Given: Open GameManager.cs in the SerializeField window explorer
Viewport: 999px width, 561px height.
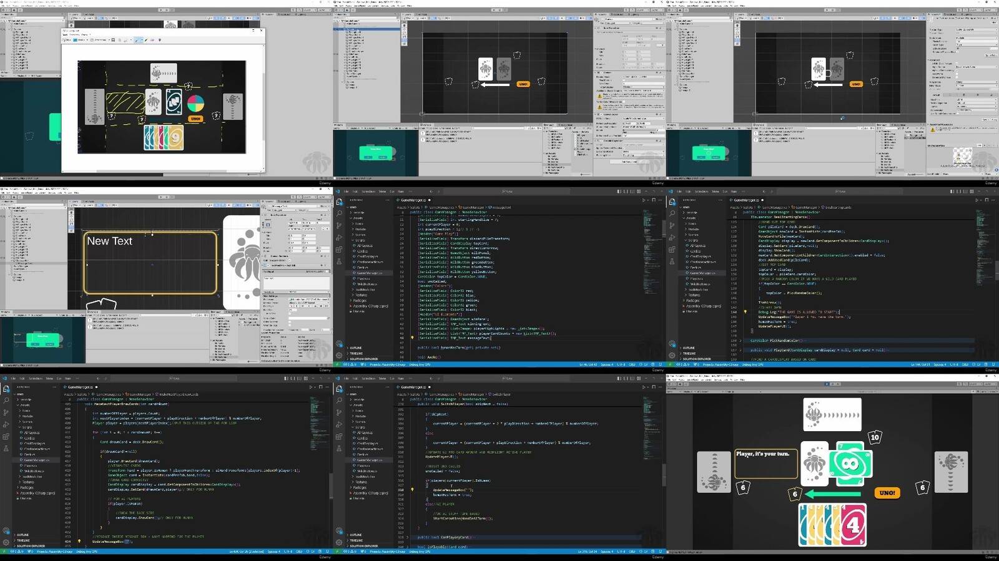Looking at the screenshot, I should click(370, 273).
